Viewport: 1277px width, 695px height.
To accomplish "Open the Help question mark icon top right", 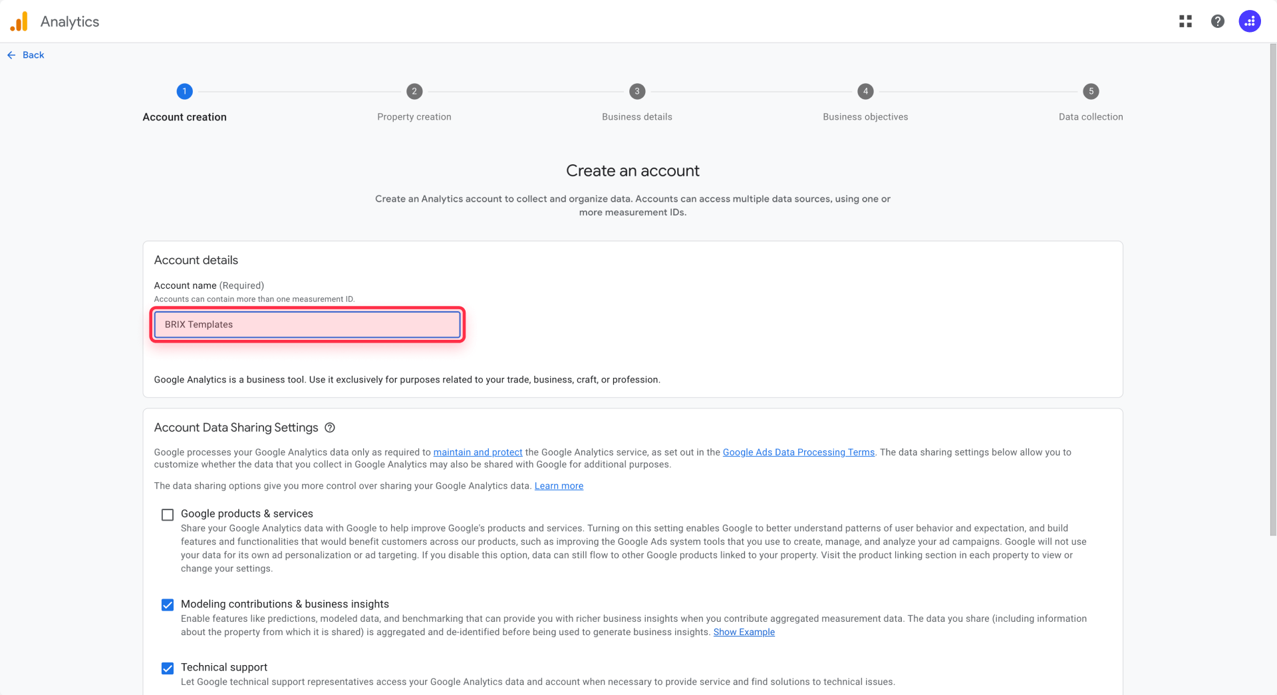I will pyautogui.click(x=1217, y=21).
